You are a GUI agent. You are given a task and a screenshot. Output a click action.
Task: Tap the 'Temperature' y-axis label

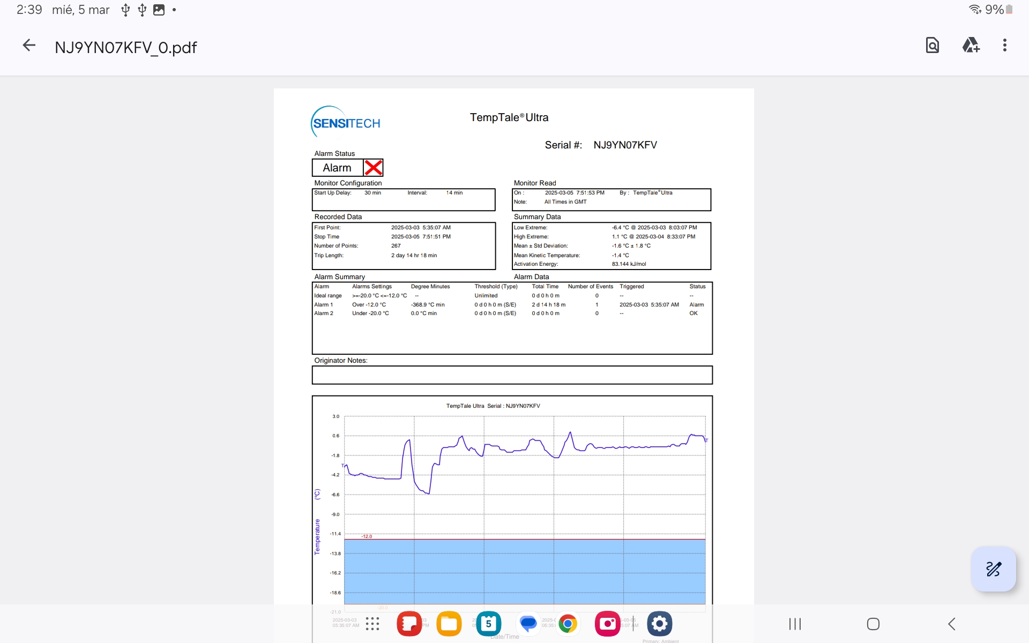(x=317, y=537)
